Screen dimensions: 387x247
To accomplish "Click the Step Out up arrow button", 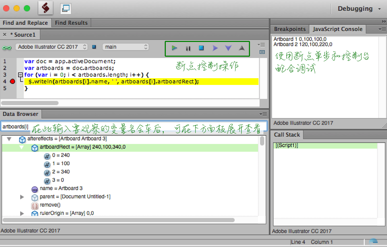I will pyautogui.click(x=242, y=48).
